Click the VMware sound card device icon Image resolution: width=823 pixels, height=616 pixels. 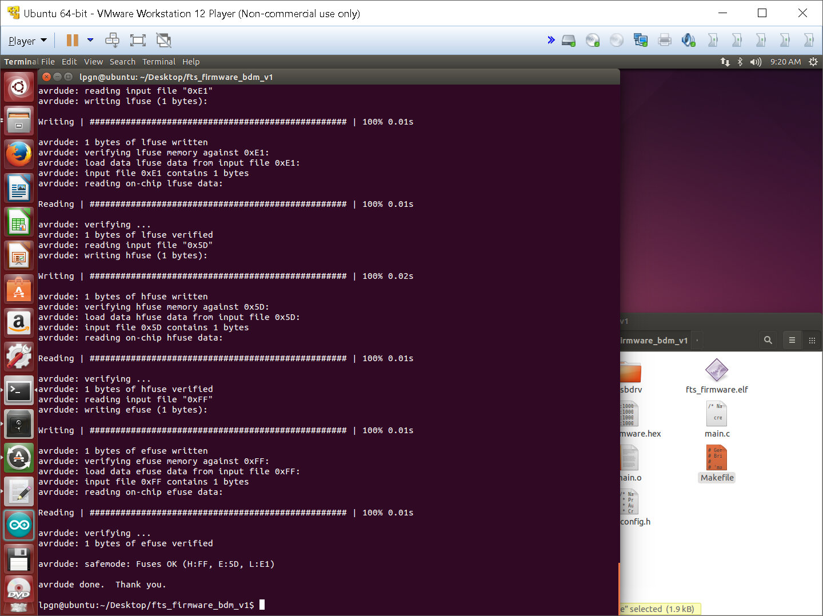point(689,40)
